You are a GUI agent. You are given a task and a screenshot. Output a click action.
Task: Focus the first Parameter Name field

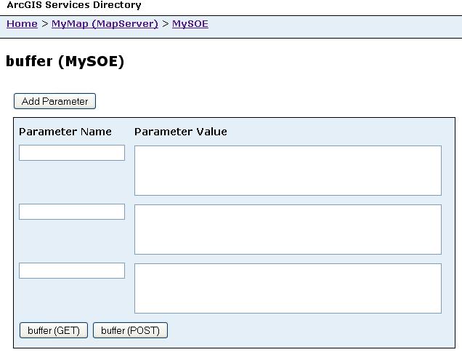[x=72, y=153]
